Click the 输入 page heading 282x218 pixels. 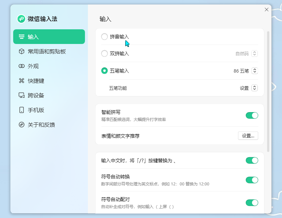[x=105, y=19]
